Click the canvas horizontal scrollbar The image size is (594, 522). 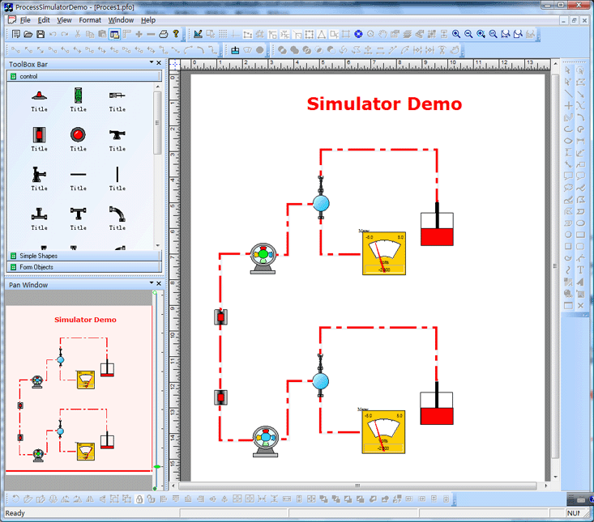pos(357,486)
